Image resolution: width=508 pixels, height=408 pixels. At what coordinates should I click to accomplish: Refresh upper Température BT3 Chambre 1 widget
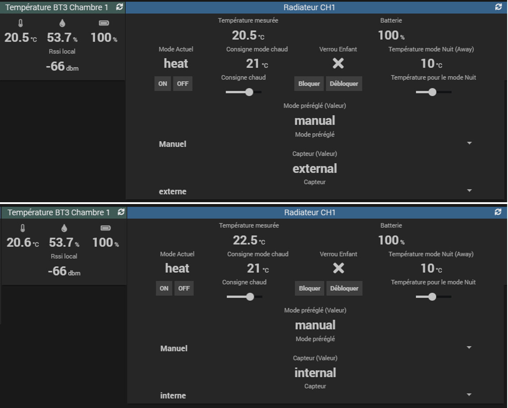pyautogui.click(x=119, y=7)
